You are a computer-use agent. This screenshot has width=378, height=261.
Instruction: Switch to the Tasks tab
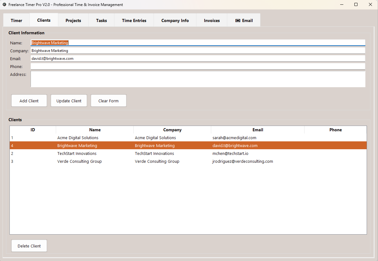click(x=101, y=20)
